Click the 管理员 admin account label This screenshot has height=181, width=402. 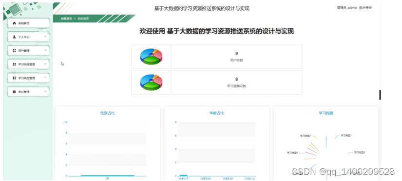[x=347, y=8]
